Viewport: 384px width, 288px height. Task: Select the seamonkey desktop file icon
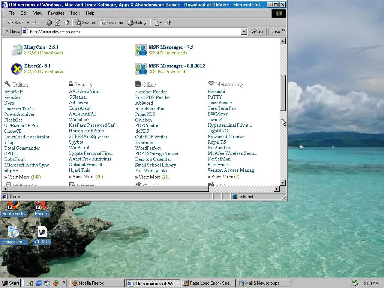(13, 235)
